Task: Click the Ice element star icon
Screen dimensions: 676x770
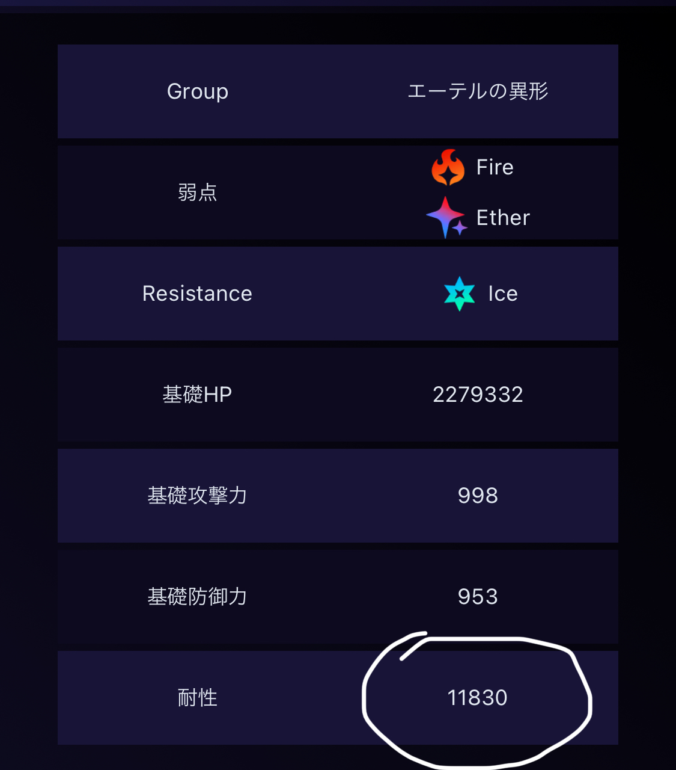Action: pos(460,294)
